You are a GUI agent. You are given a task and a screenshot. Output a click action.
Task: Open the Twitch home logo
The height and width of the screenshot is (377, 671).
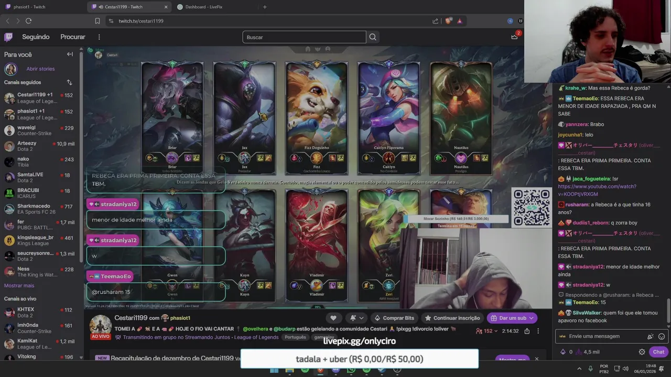click(x=8, y=37)
